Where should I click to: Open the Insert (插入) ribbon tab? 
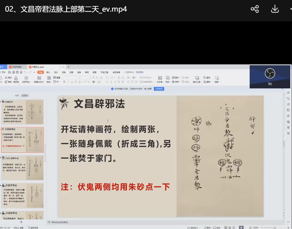click(x=48, y=72)
